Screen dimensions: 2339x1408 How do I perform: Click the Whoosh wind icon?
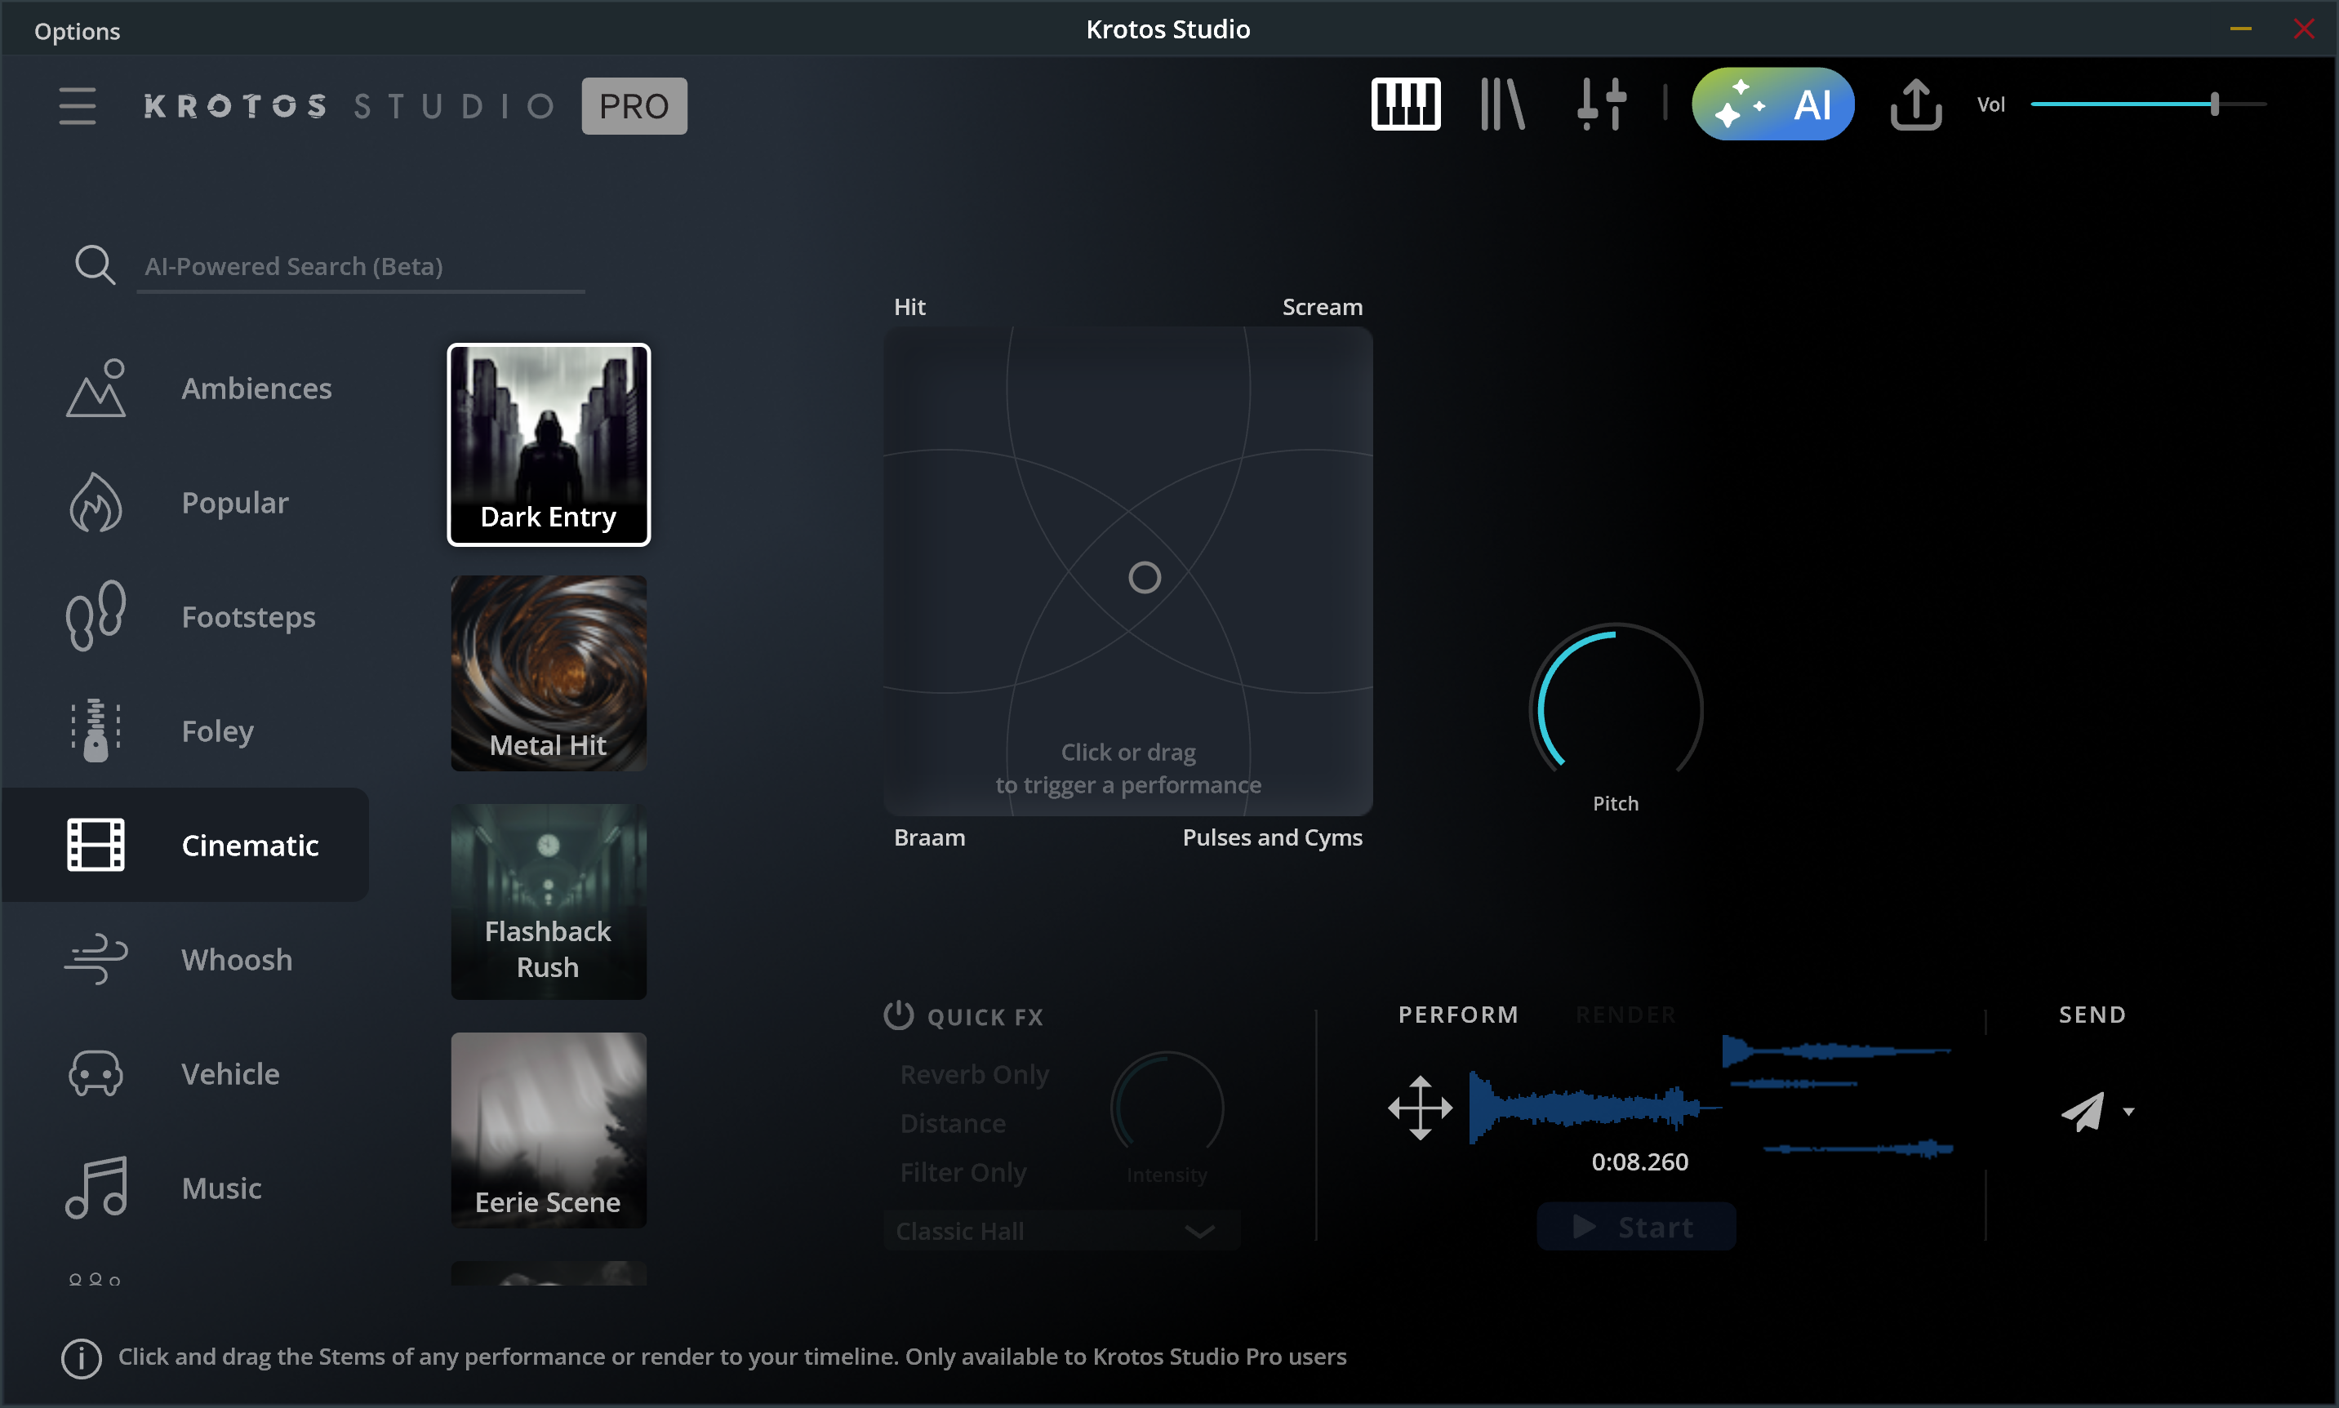click(x=96, y=959)
